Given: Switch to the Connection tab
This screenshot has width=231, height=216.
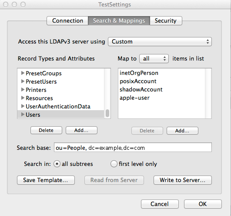Looking at the screenshot, I should point(67,20).
